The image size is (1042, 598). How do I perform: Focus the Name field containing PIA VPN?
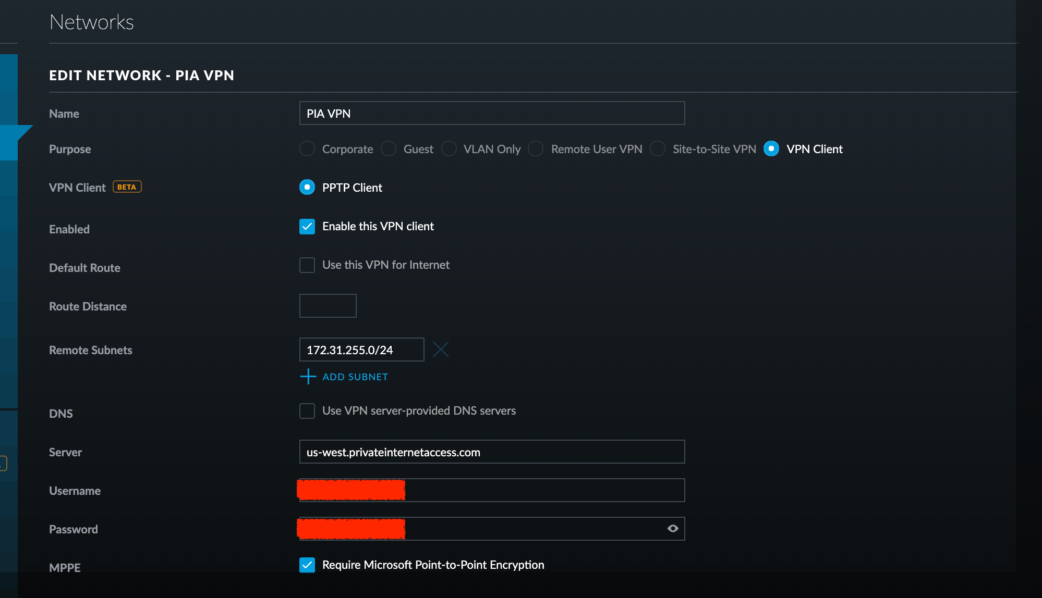pos(492,113)
